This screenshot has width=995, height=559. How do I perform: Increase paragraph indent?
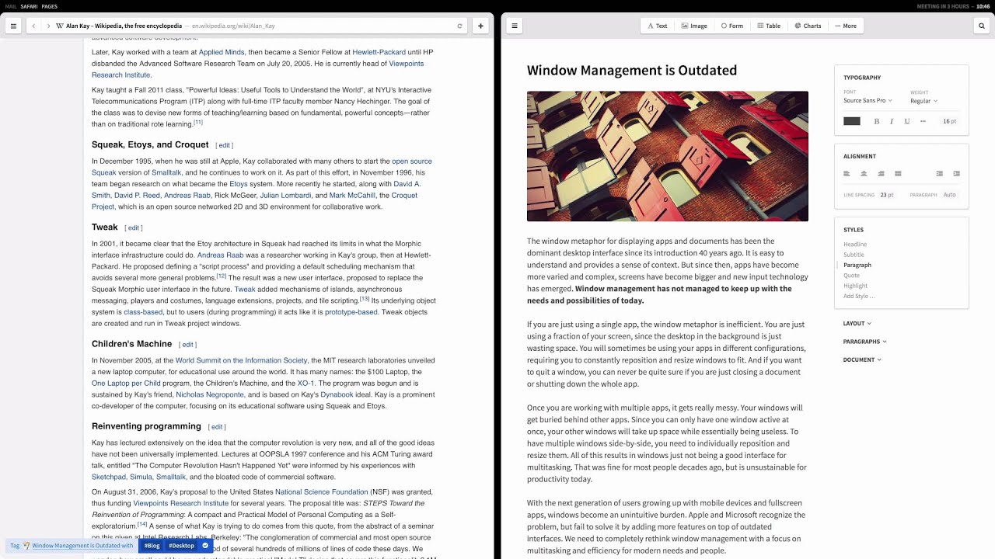tap(956, 174)
